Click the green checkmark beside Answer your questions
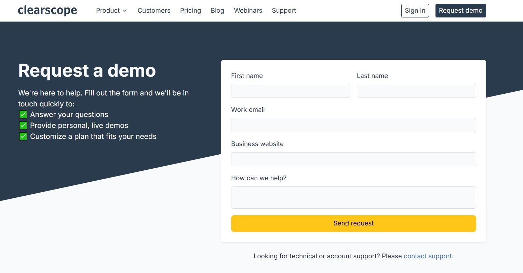The height and width of the screenshot is (273, 523). (x=23, y=115)
